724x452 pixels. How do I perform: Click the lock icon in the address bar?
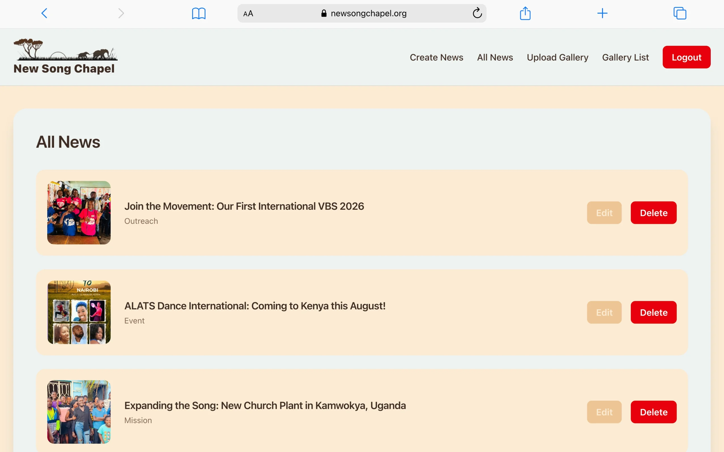tap(324, 13)
